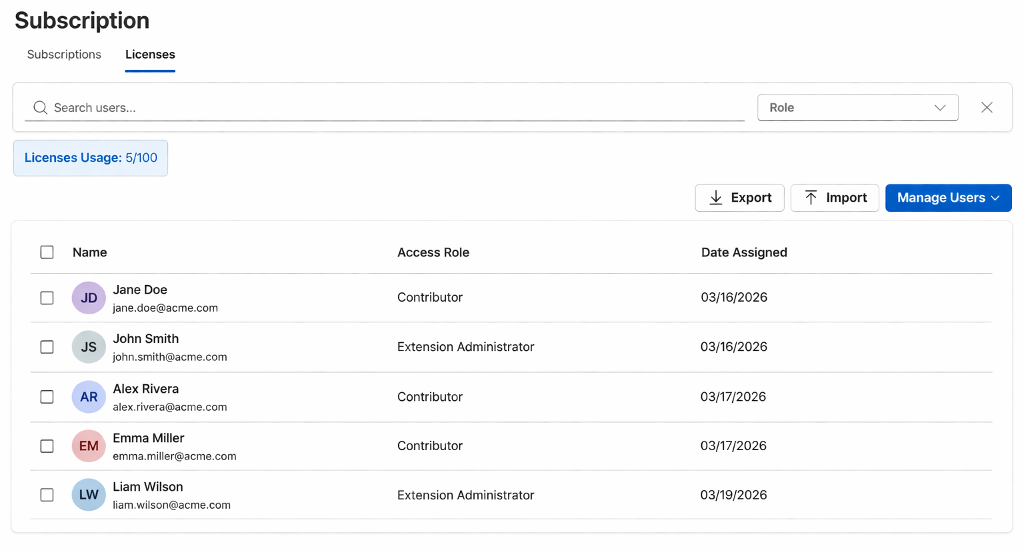Switch to the Subscriptions tab

[64, 55]
